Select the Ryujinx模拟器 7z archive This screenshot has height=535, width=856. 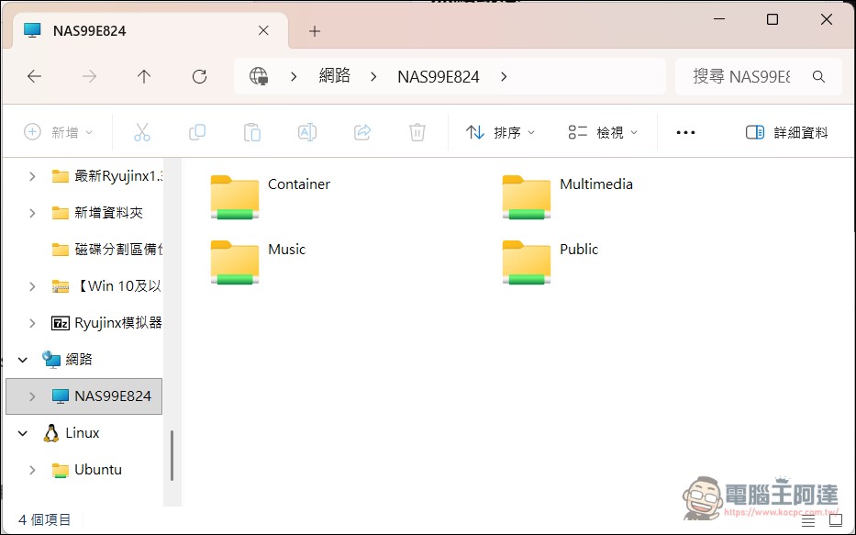point(107,323)
